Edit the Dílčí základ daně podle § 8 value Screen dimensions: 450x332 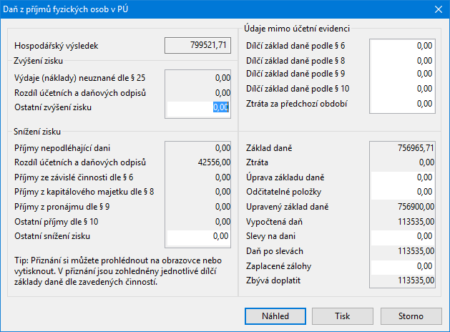click(x=403, y=61)
